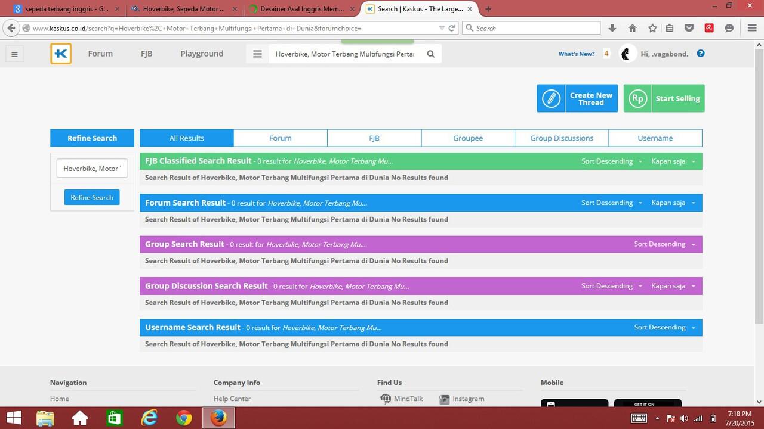
Task: Open the volume icon in system tray
Action: (684, 418)
